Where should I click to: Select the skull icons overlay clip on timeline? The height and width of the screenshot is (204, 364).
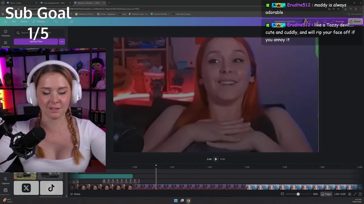tap(121, 181)
